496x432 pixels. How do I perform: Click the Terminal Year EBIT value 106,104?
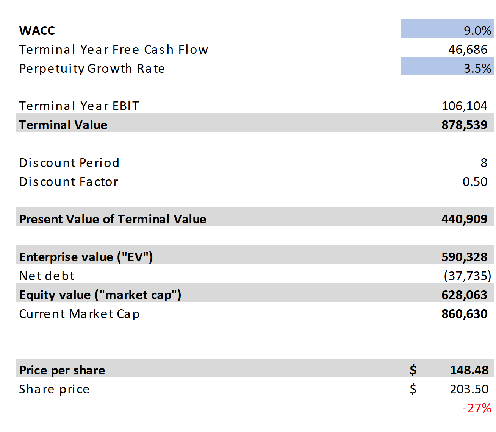pos(464,106)
